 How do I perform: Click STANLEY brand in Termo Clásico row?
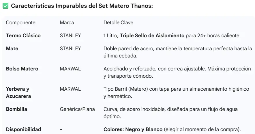[x=70, y=36]
